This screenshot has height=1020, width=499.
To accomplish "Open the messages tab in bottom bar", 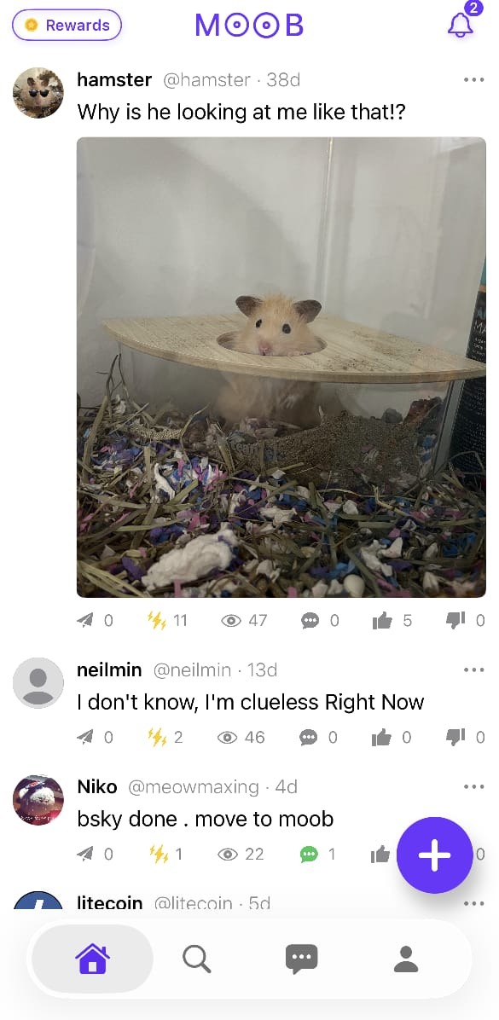I will click(302, 959).
